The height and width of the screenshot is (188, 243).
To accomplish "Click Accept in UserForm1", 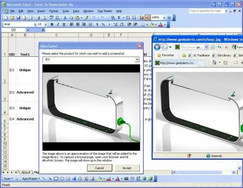I will click(x=127, y=168).
